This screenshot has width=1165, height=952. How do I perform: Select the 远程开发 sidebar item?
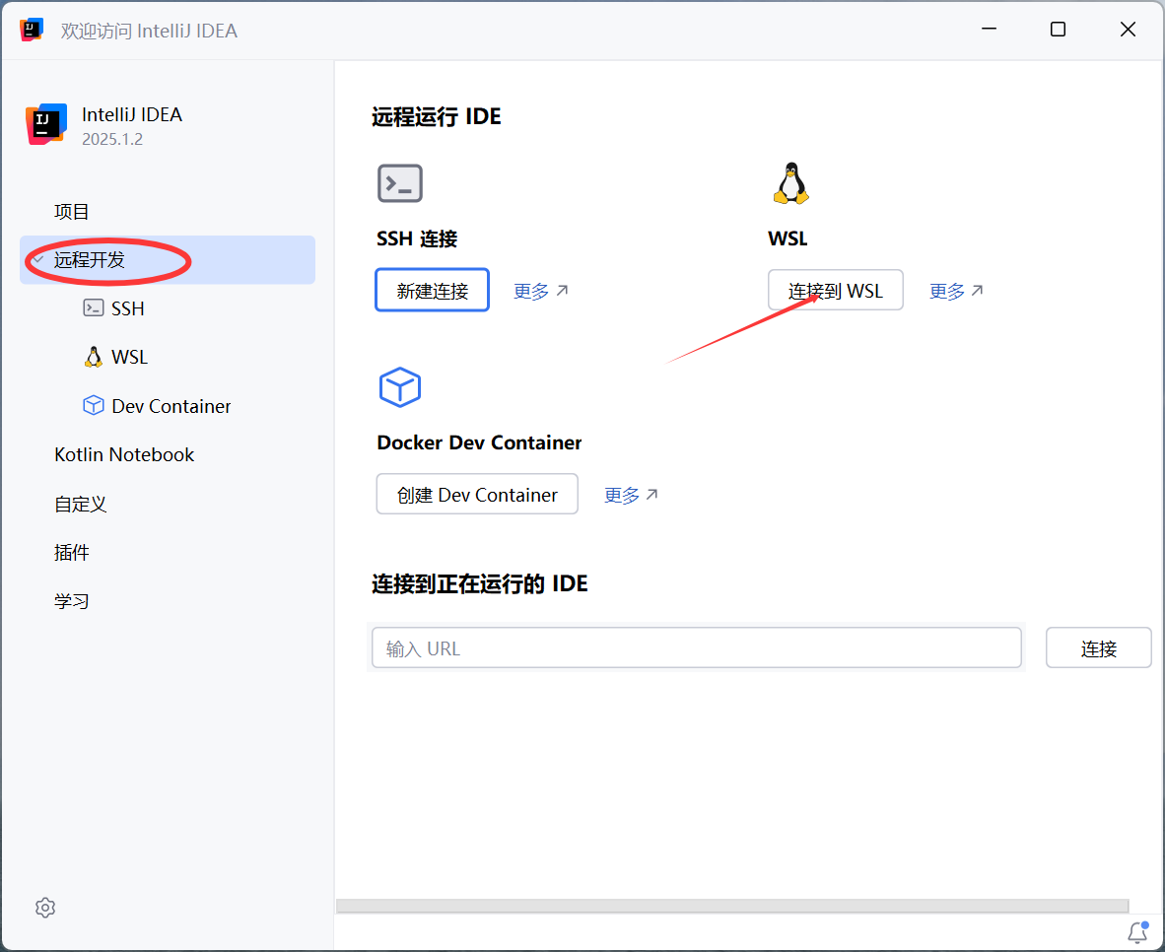point(168,259)
